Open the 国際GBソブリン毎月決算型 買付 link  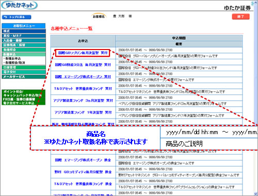83,53
